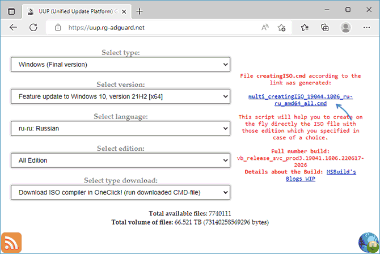Click the address bar URL uup.rg-adguard.net
The height and width of the screenshot is (254, 380).
(x=107, y=28)
